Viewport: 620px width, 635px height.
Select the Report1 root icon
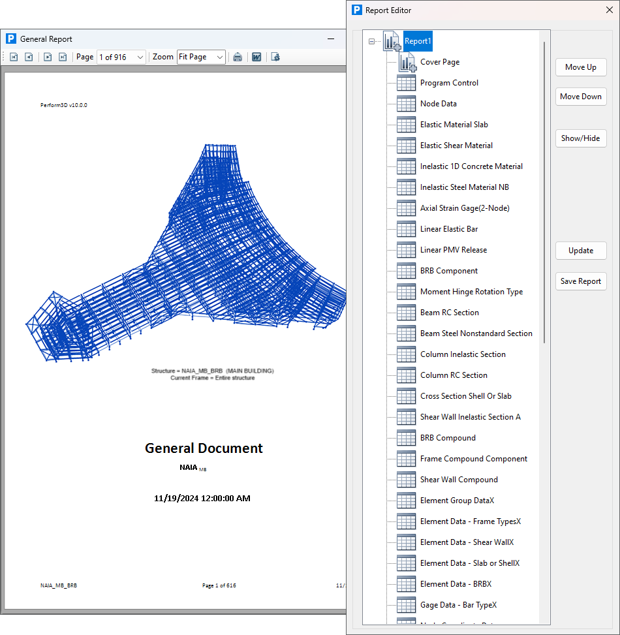coord(392,41)
